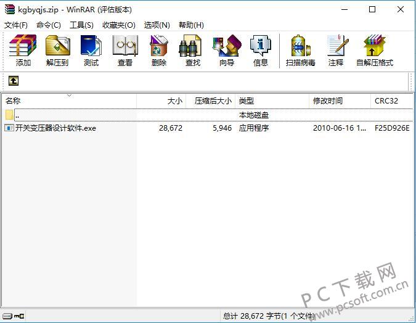Maximize the WinRAR window
The height and width of the screenshot is (323, 416).
tap(372, 10)
